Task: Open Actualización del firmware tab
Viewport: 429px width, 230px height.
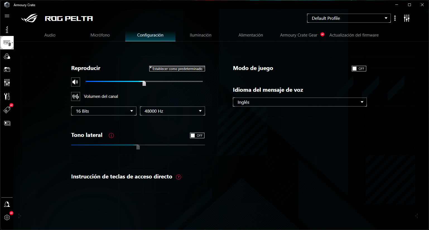Action: pos(354,35)
